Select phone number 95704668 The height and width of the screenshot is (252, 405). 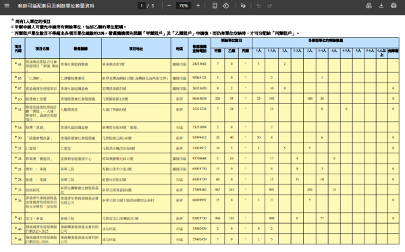(199, 158)
